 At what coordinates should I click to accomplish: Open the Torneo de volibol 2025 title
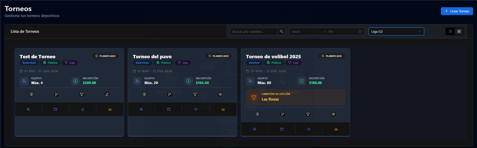click(x=273, y=56)
